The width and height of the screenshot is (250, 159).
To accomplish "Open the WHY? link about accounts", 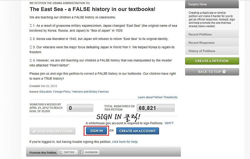I will (x=169, y=123).
